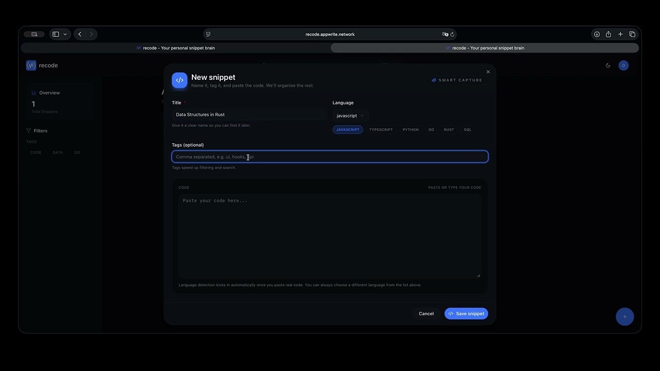
Task: Click the Safari sidebar toggle icon
Action: (x=56, y=34)
